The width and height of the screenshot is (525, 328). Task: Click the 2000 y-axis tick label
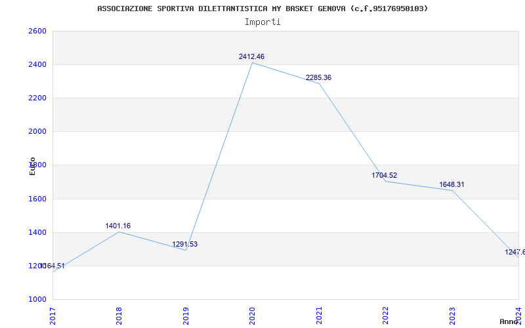coord(37,132)
